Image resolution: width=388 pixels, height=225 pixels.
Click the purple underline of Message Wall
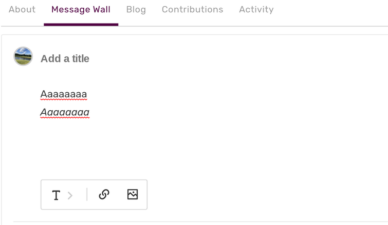click(x=81, y=25)
